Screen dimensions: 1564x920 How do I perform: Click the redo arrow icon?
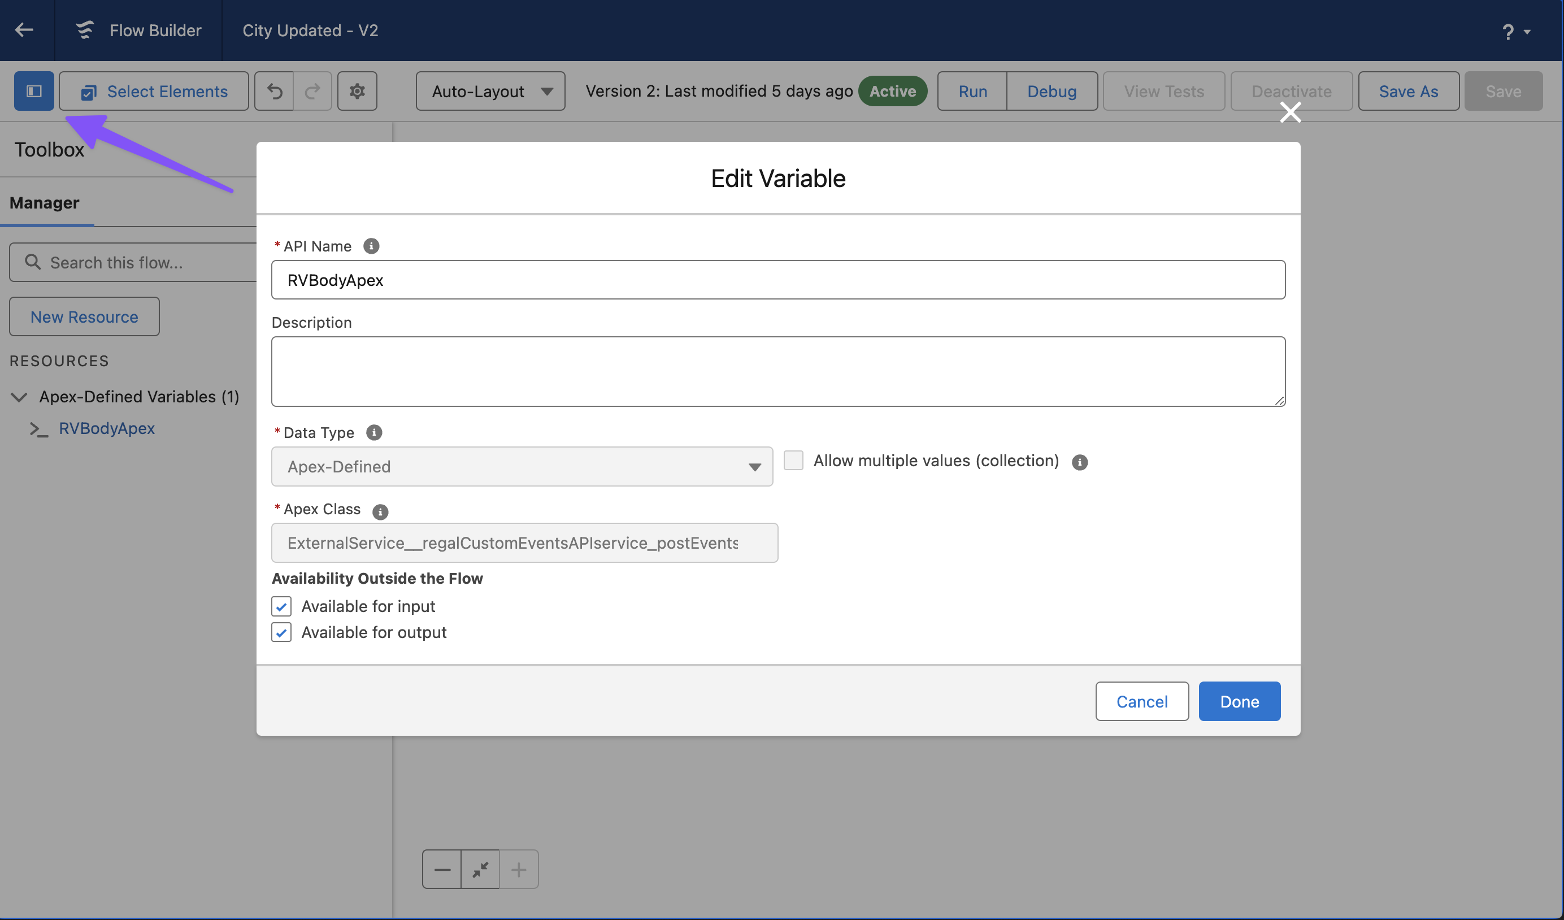(312, 91)
